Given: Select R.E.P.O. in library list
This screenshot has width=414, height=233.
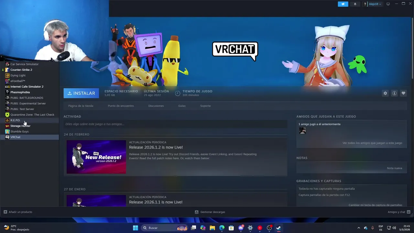Looking at the screenshot, I should (x=29, y=120).
